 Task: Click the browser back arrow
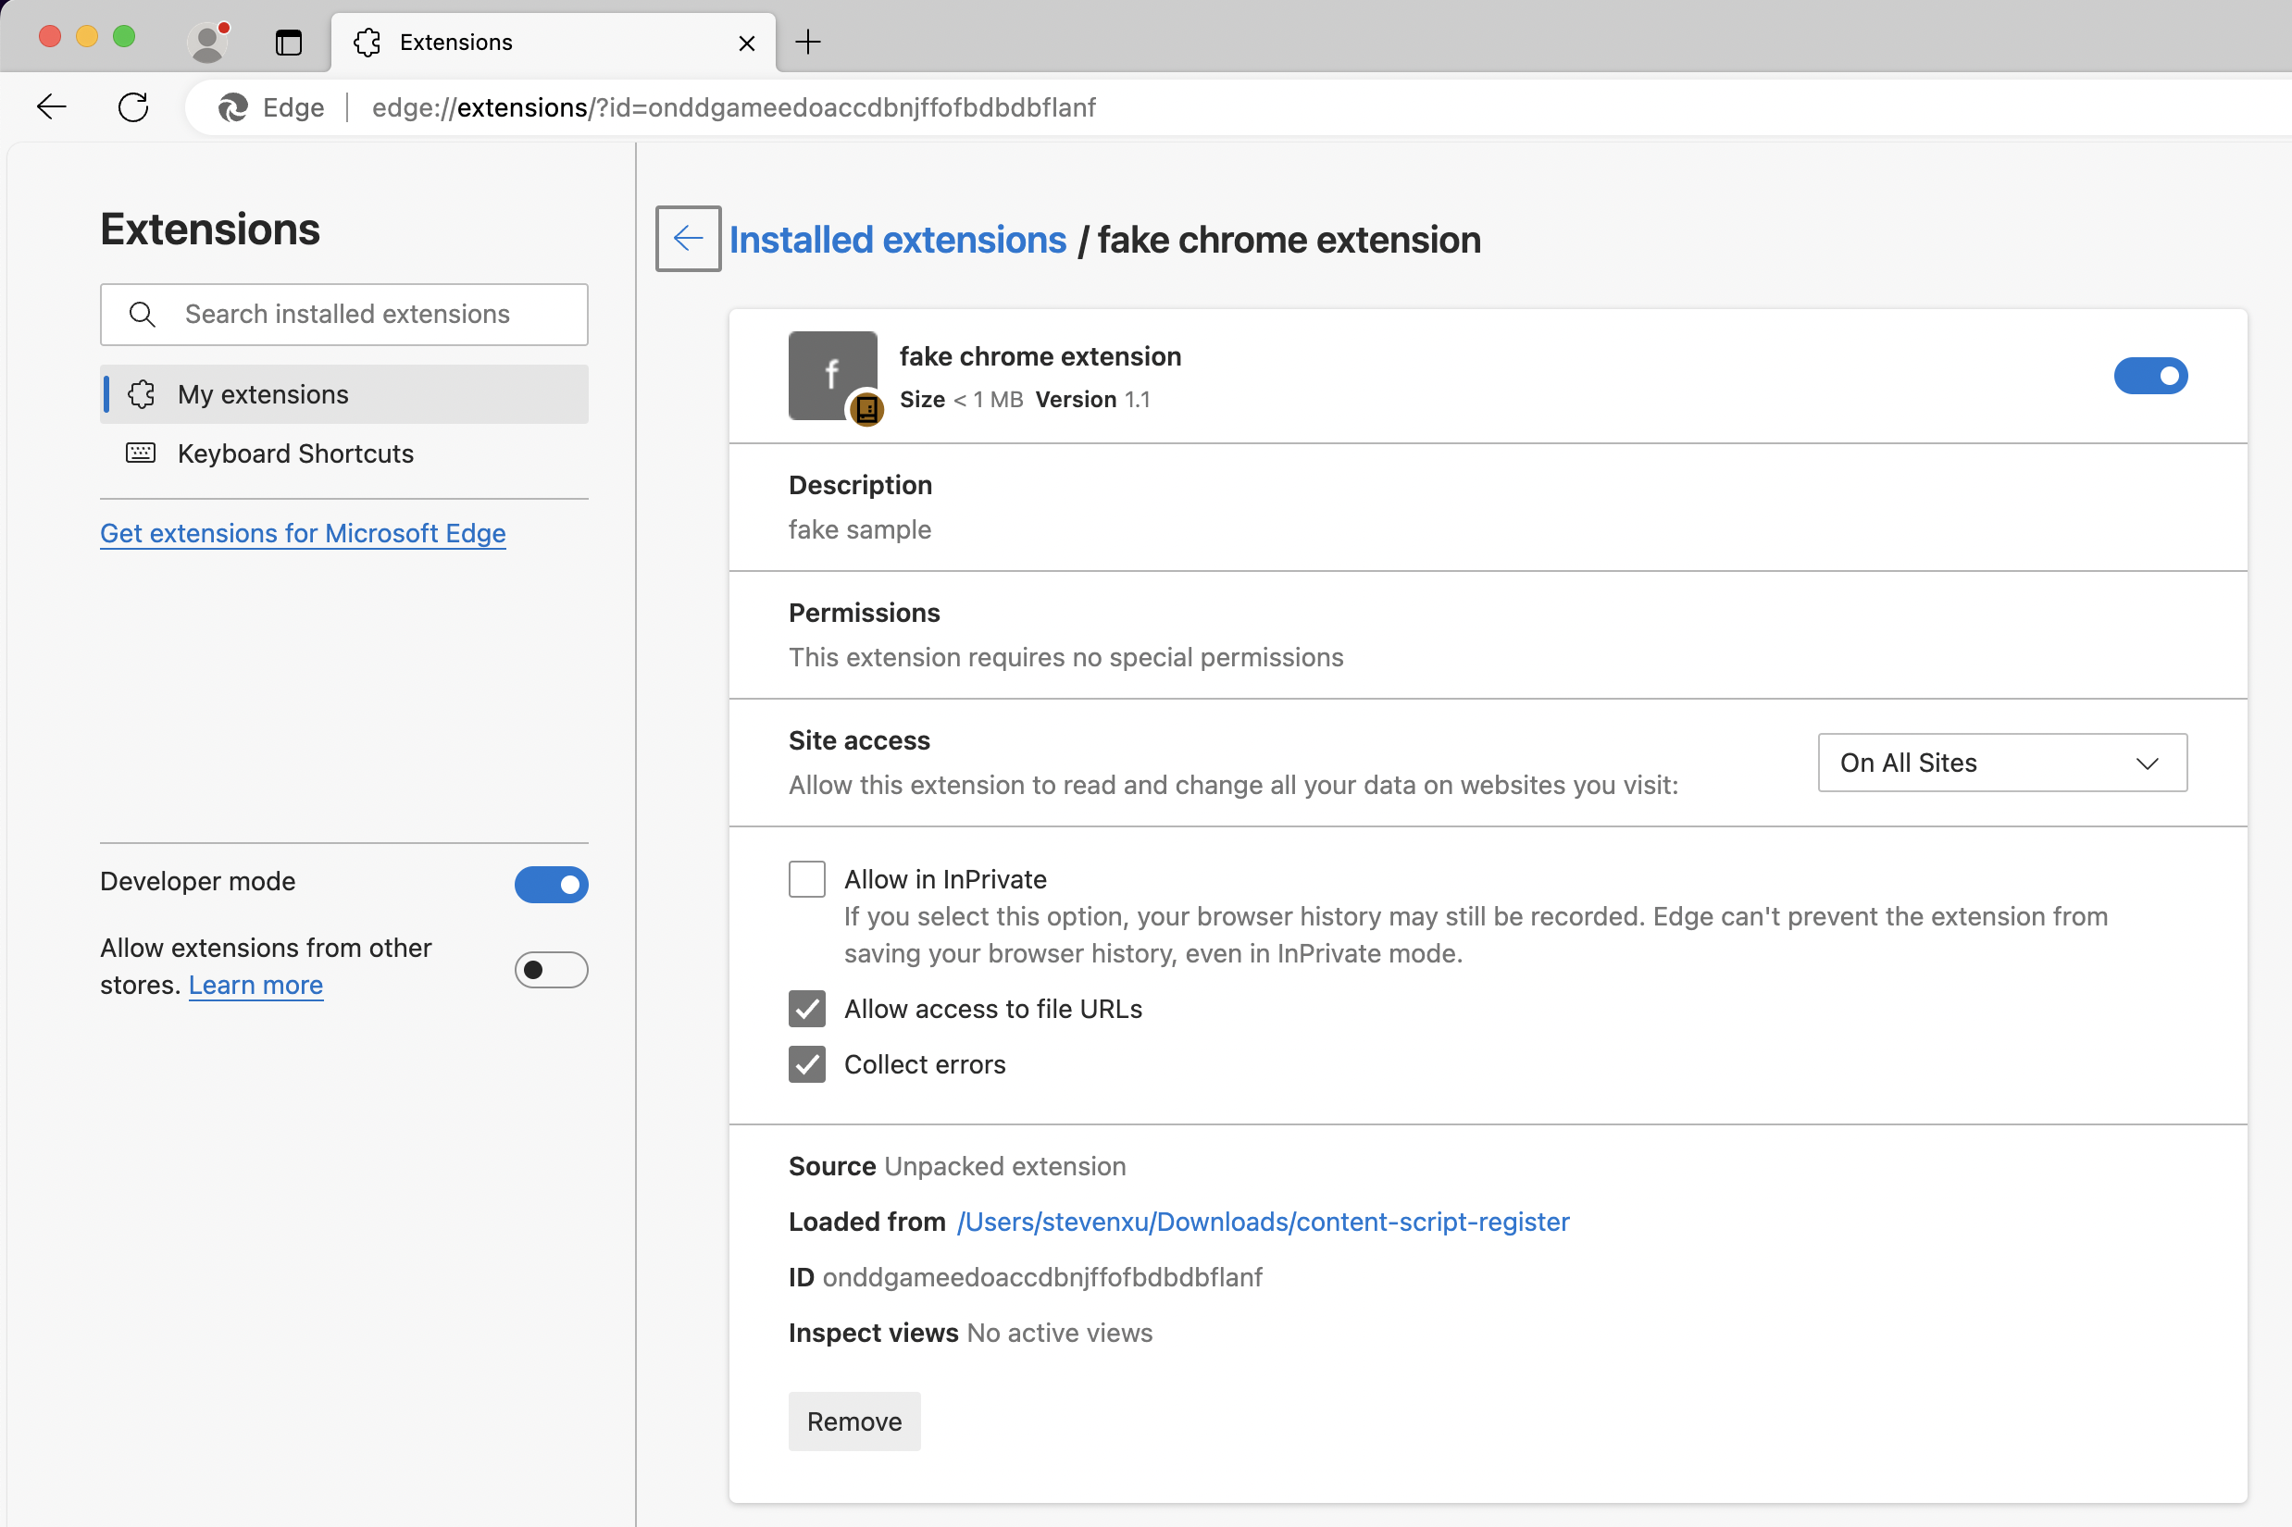pos(52,106)
